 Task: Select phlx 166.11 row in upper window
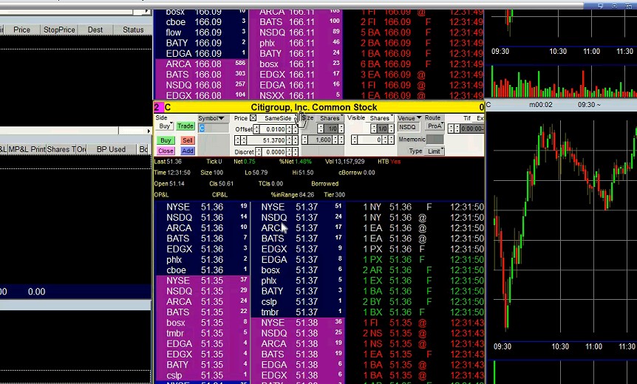[296, 43]
